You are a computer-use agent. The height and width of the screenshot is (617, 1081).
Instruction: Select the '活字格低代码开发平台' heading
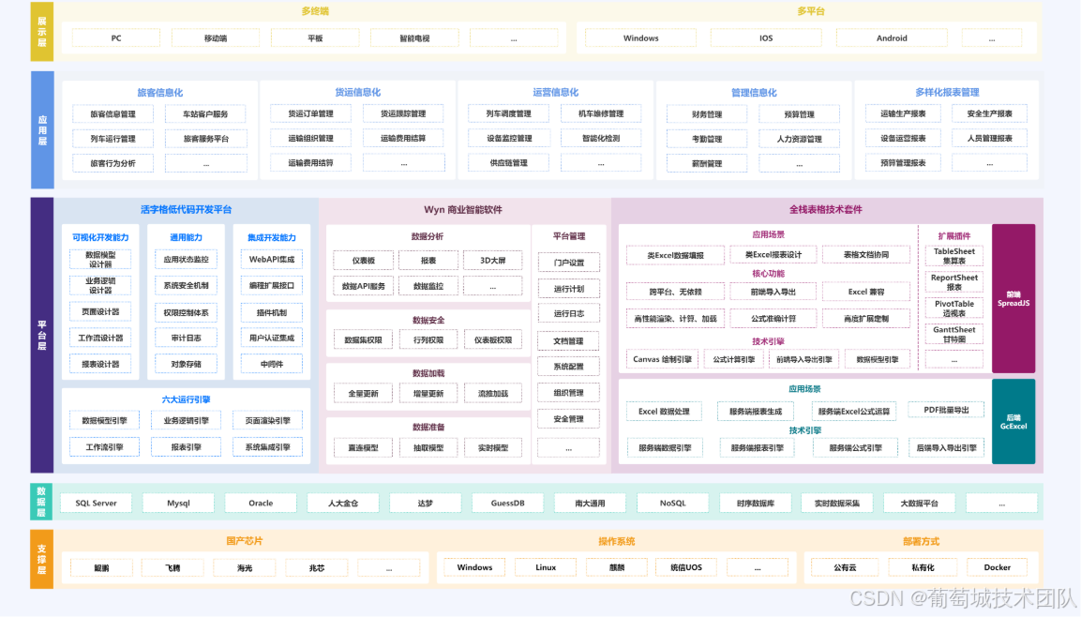click(x=187, y=209)
